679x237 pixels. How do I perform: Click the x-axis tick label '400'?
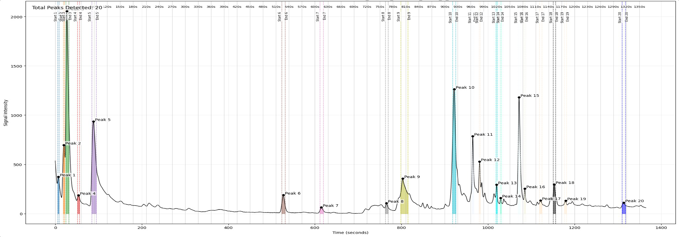click(228, 228)
